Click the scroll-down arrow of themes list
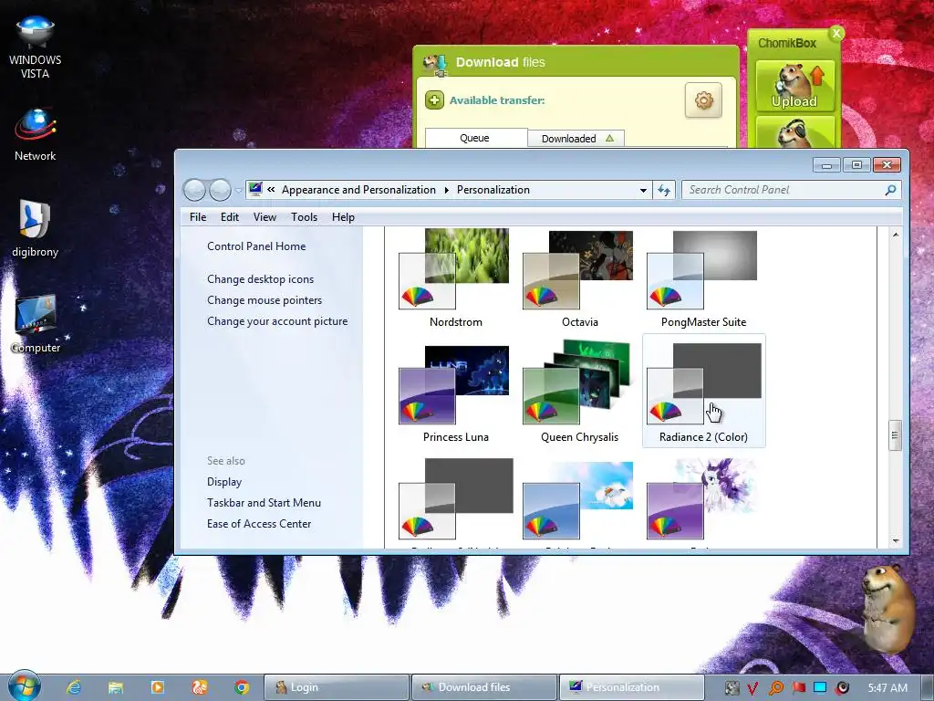 point(896,540)
